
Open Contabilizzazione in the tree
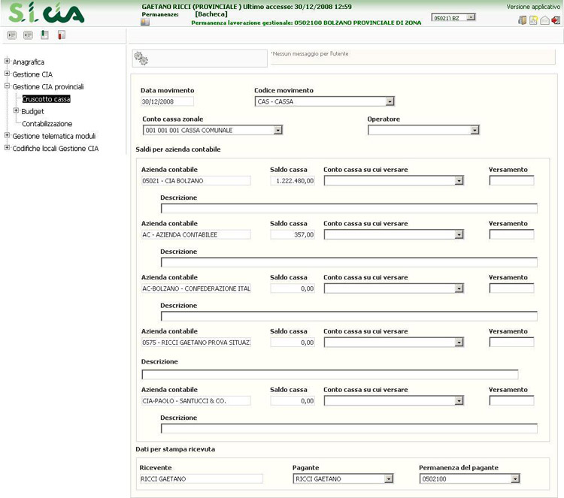47,124
